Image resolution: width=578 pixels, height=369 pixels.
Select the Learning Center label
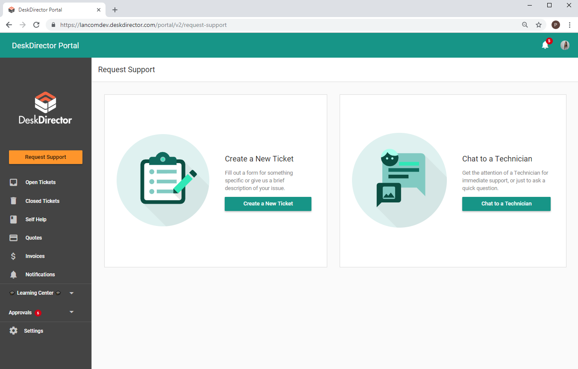(35, 293)
